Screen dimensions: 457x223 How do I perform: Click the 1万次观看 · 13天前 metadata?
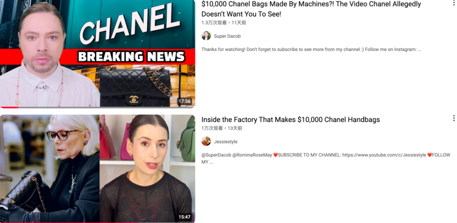[222, 128]
